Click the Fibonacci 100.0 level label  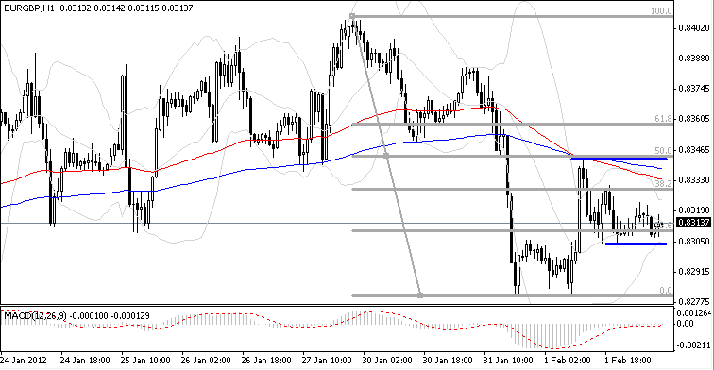coord(661,11)
